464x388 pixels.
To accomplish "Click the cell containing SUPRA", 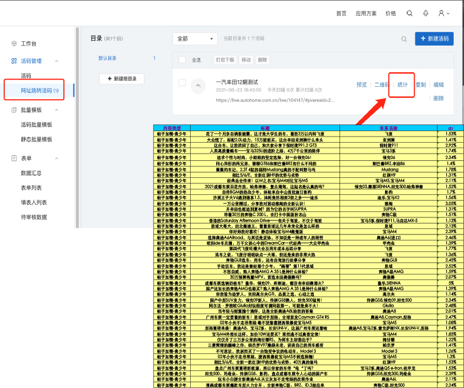I will 389,209.
